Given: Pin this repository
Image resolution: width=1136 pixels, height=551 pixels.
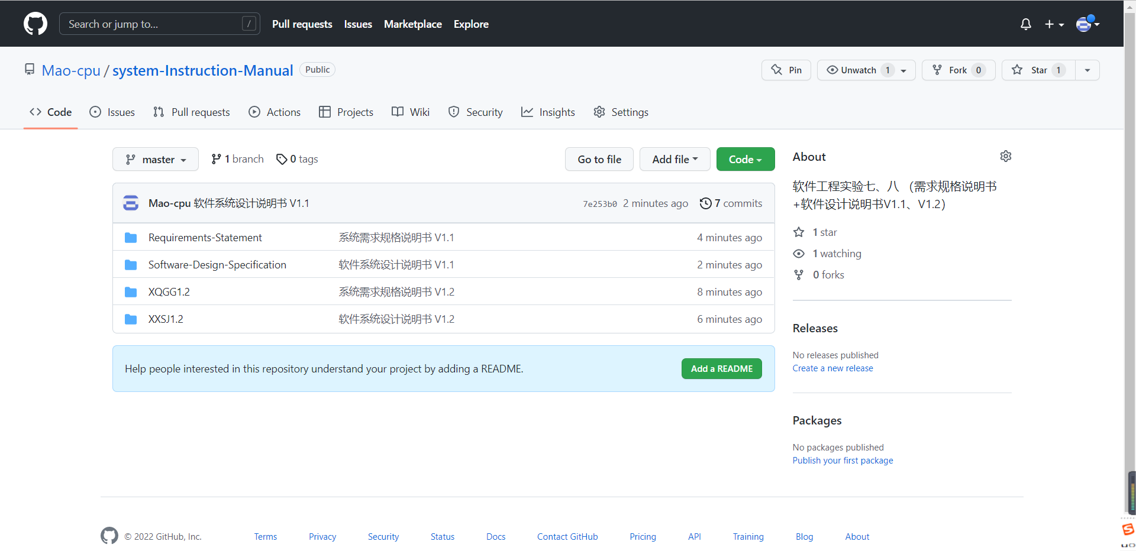Looking at the screenshot, I should [786, 70].
